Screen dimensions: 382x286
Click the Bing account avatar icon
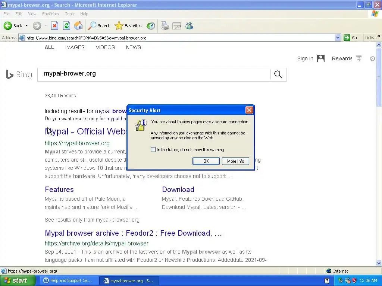pyautogui.click(x=321, y=58)
